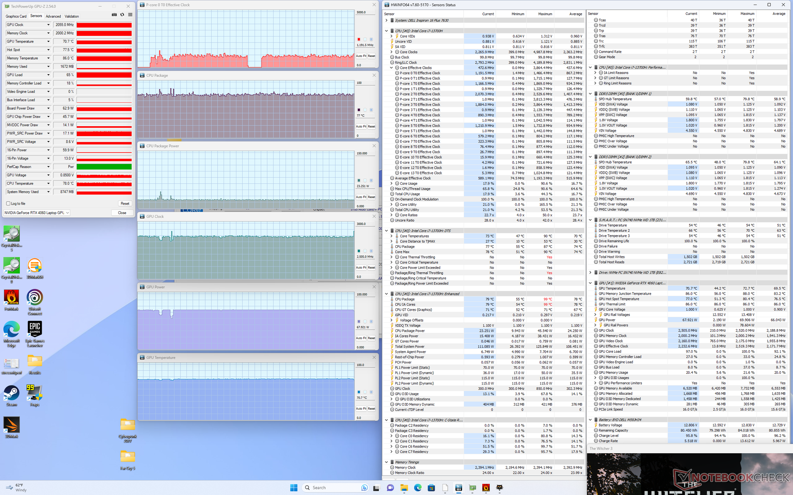
Task: Click Windows Start button on taskbar
Action: click(294, 488)
